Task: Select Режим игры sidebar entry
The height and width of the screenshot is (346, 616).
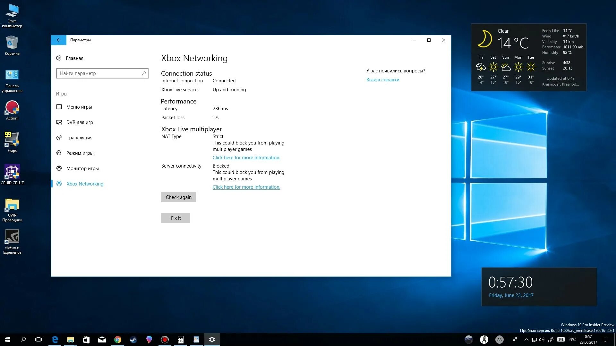Action: click(80, 153)
